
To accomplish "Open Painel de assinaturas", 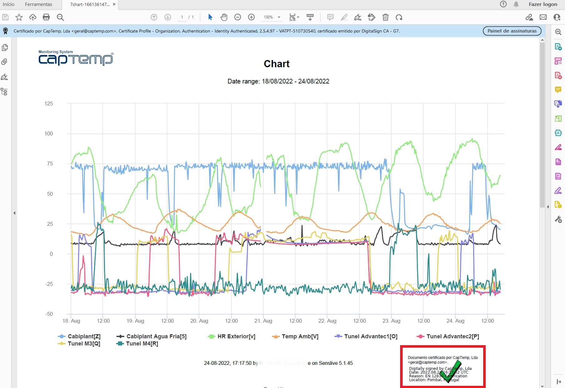I will pos(512,31).
